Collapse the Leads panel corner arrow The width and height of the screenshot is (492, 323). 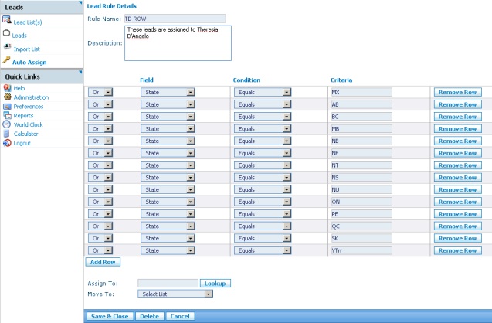point(80,3)
